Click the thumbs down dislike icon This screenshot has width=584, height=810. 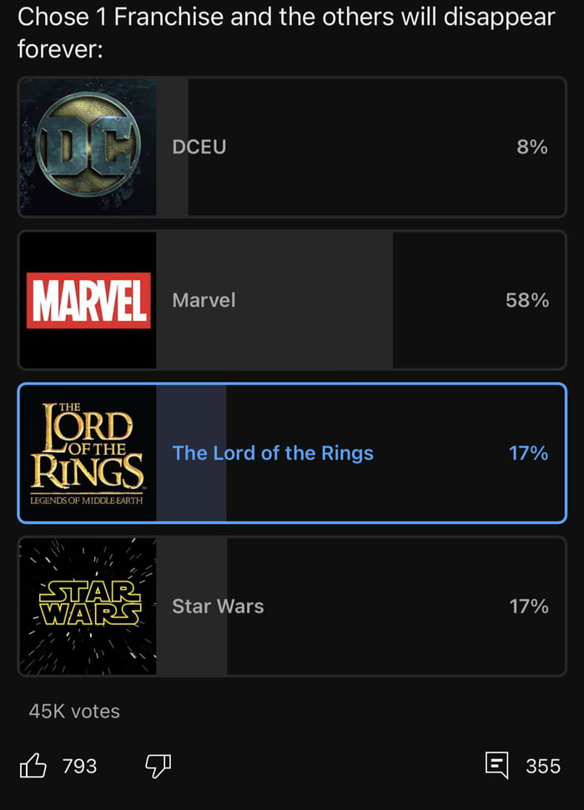pyautogui.click(x=158, y=765)
